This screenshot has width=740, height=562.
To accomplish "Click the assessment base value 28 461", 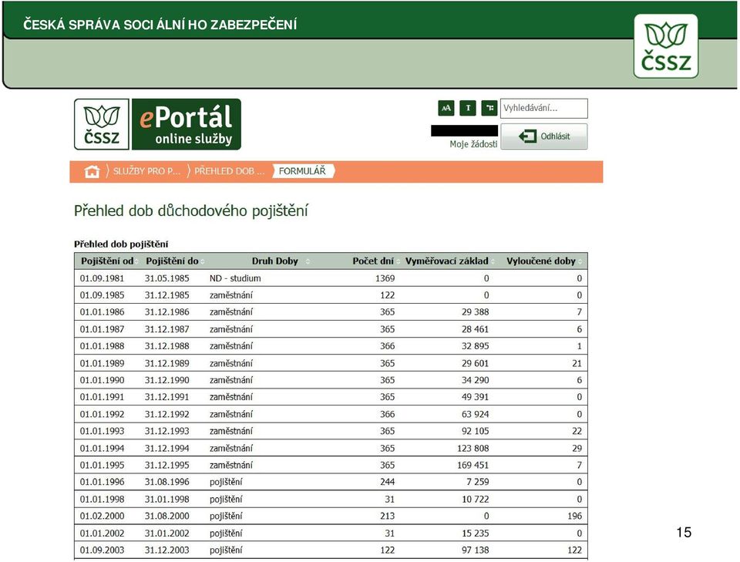I will click(x=476, y=329).
